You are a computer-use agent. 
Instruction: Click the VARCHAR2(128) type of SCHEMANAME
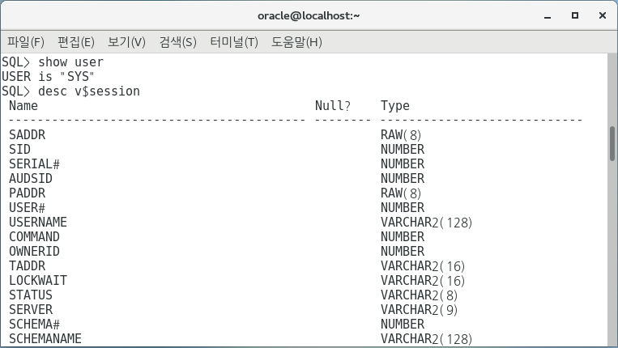[x=427, y=339]
